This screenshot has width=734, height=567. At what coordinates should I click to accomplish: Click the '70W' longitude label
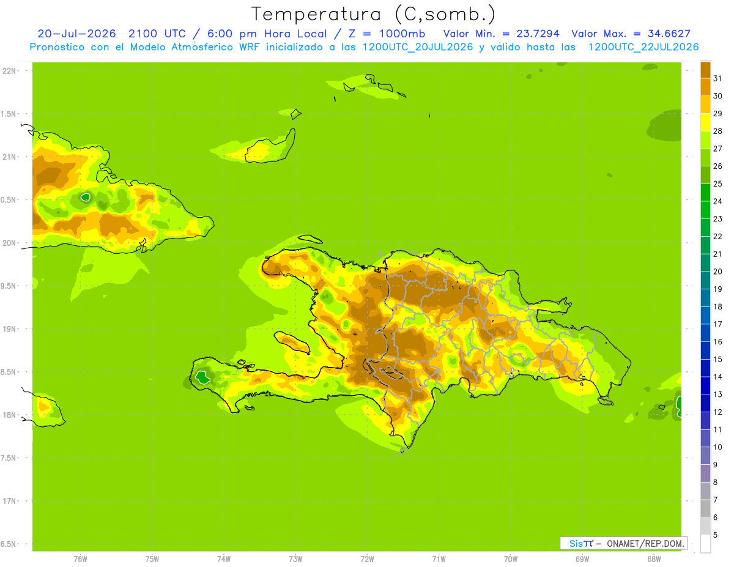coord(511,559)
